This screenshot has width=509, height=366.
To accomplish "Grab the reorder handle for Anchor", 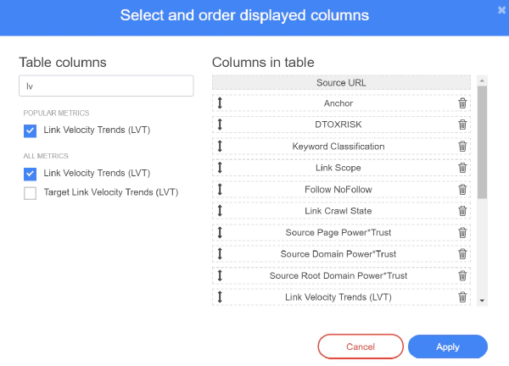I will [x=220, y=103].
